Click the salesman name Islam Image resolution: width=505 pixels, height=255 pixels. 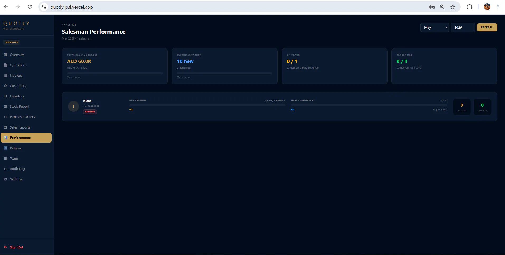tap(87, 101)
